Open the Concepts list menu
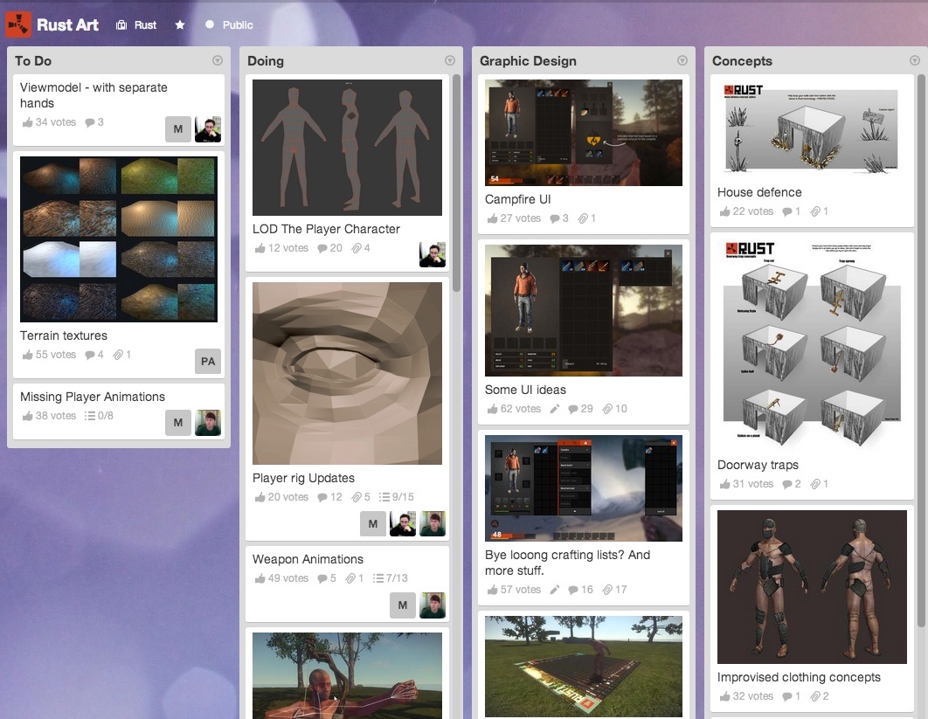This screenshot has width=928, height=719. coord(915,60)
